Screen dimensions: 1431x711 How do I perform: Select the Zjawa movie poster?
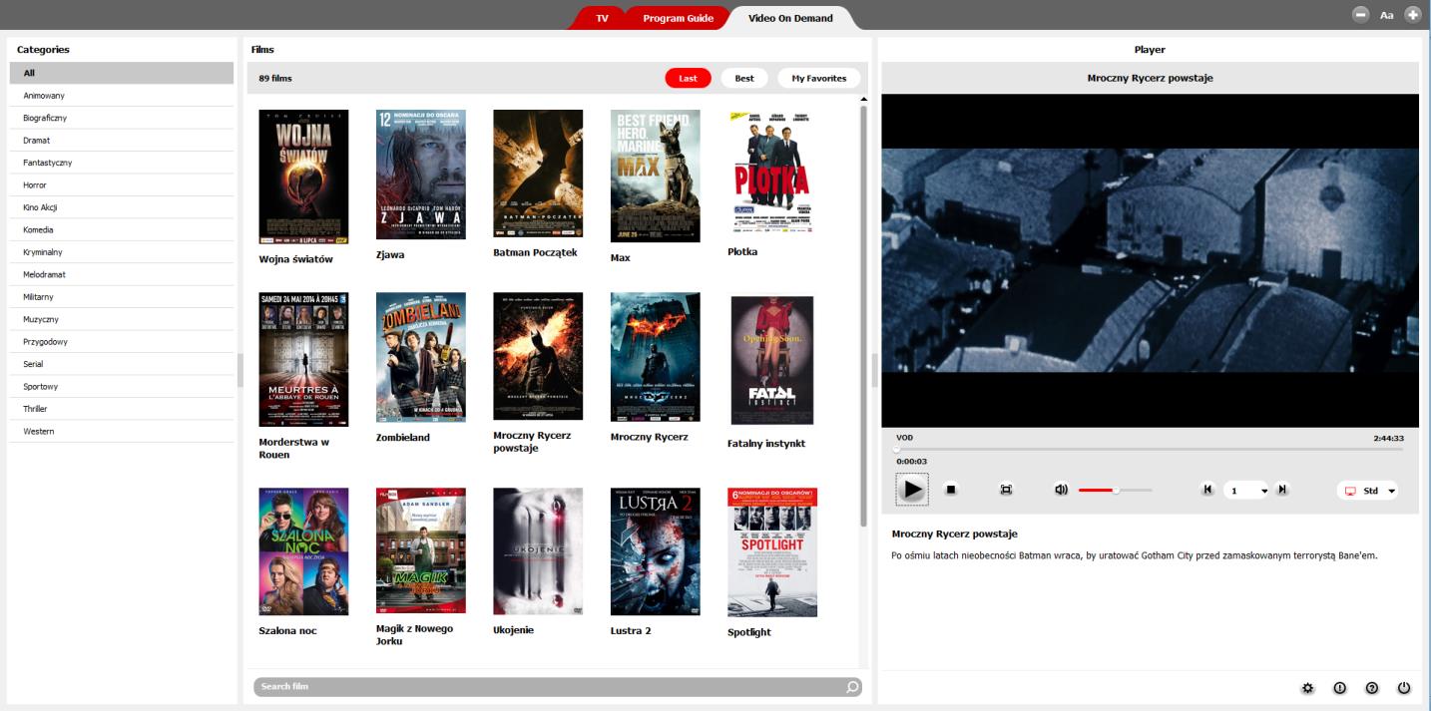pos(420,175)
